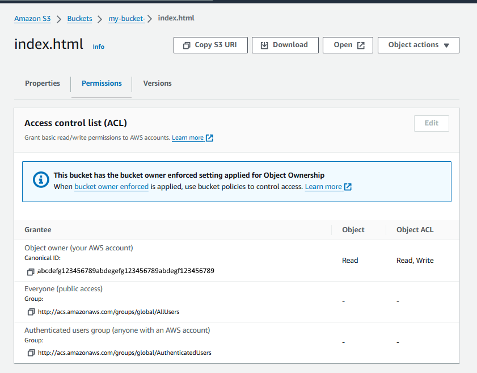Open the bucket owner enforced link
The height and width of the screenshot is (373, 477).
click(111, 187)
